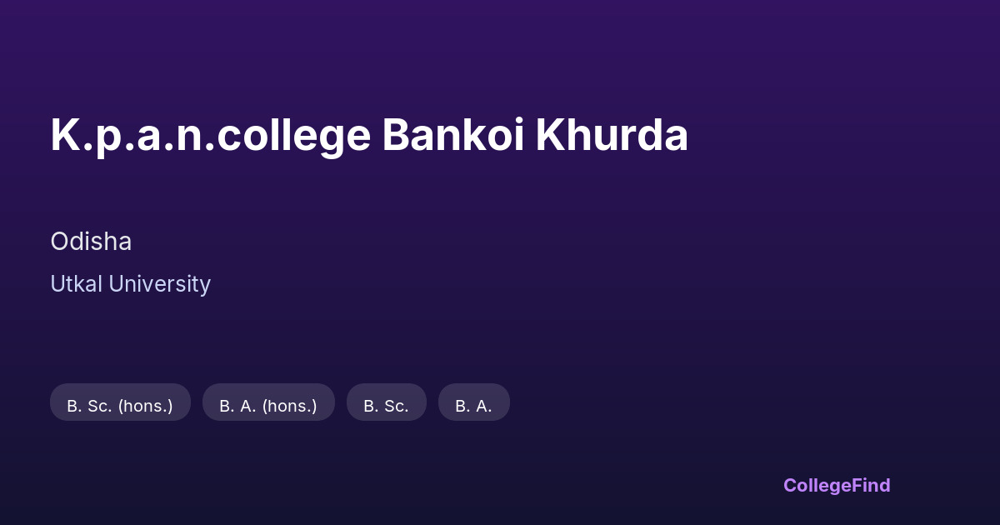The height and width of the screenshot is (525, 1000).
Task: Open the Utkal University link
Action: tap(130, 284)
